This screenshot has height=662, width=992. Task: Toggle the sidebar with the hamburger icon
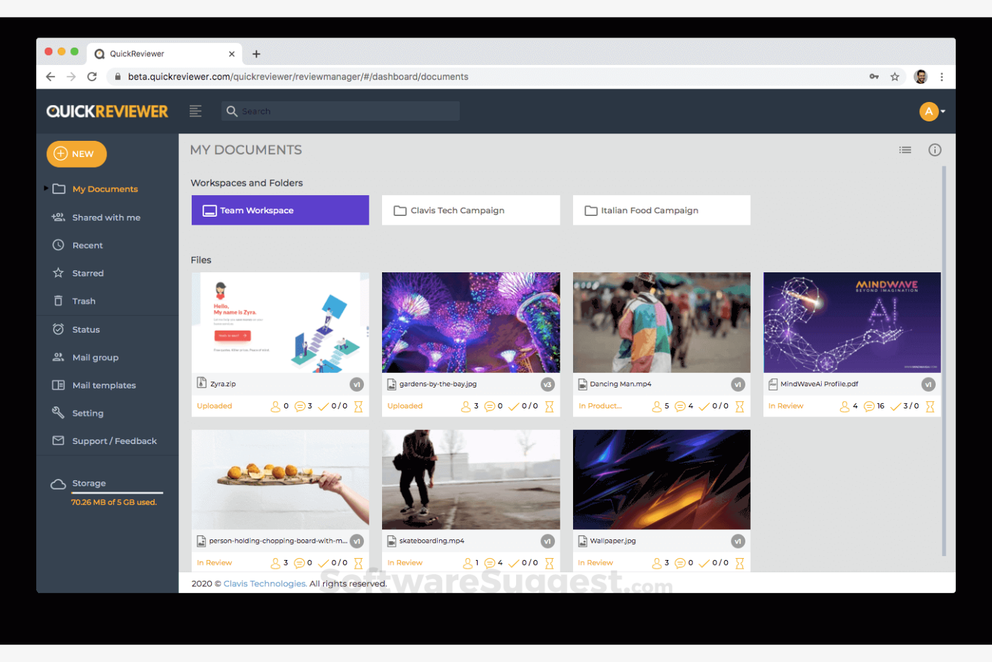click(x=195, y=111)
